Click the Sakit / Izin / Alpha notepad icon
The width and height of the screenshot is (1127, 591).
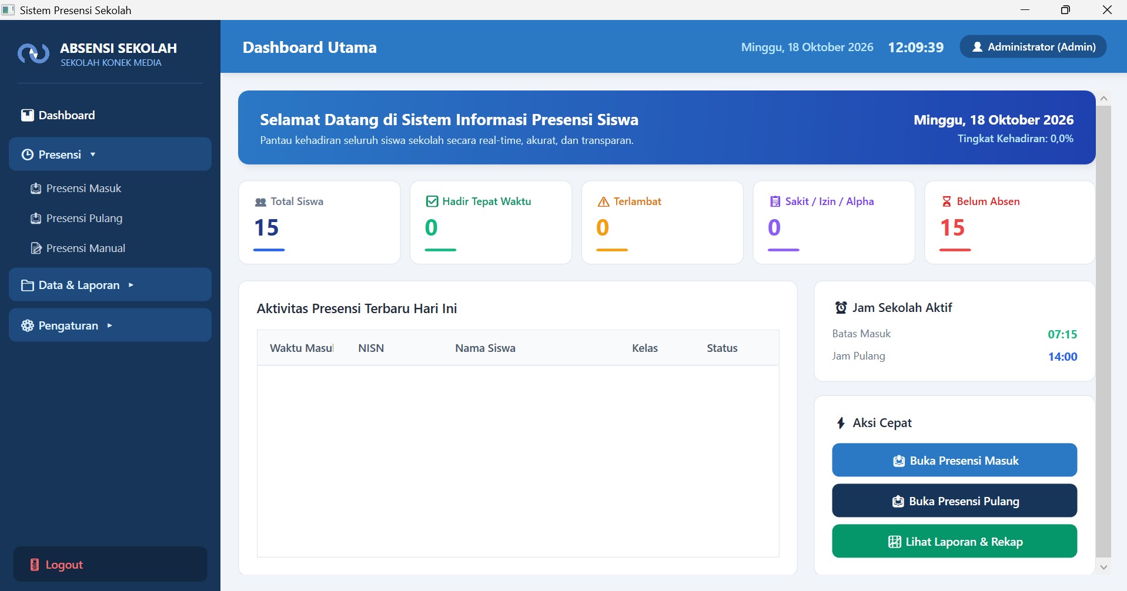775,202
